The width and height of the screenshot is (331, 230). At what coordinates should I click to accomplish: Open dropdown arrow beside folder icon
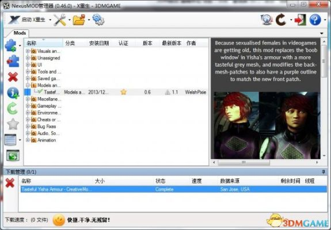point(89,20)
